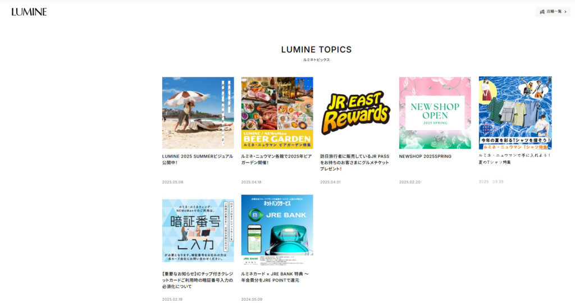This screenshot has height=303, width=575.
Task: Open ルミネカード × JRE BANK 特典 link
Action: [275, 277]
